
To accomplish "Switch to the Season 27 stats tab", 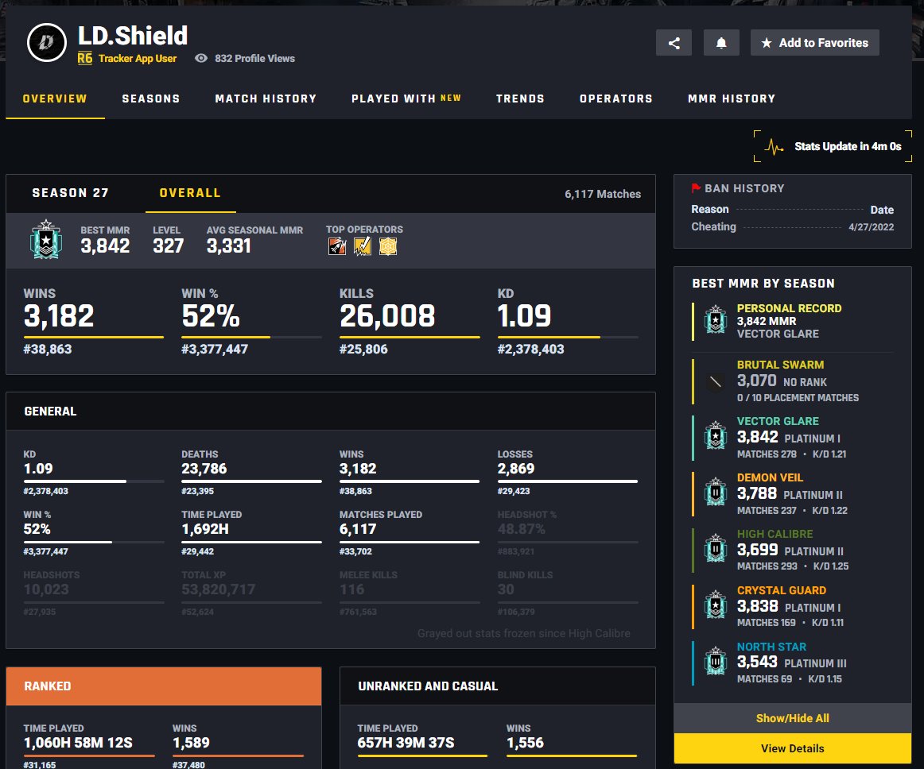I will pos(71,193).
